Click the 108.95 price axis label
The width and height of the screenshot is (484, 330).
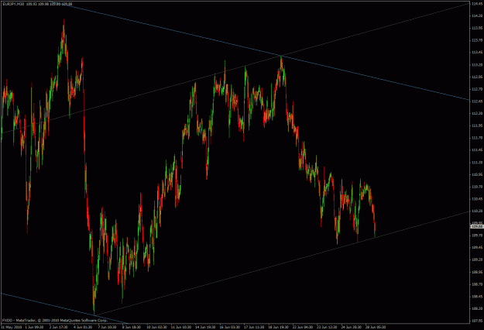[x=477, y=272]
